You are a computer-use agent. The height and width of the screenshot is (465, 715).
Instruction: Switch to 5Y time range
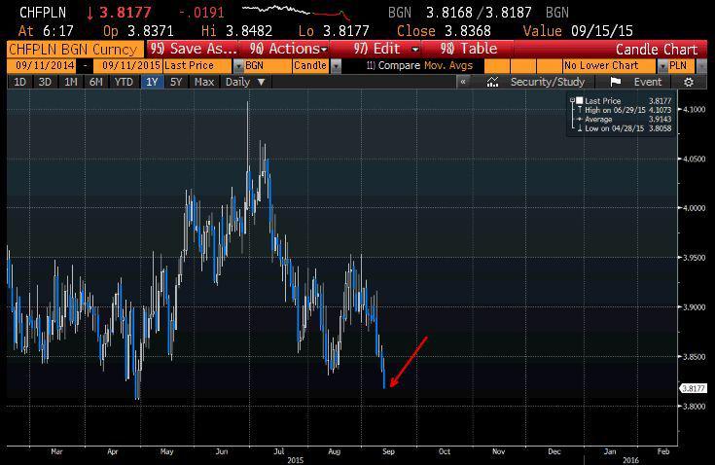coord(176,83)
